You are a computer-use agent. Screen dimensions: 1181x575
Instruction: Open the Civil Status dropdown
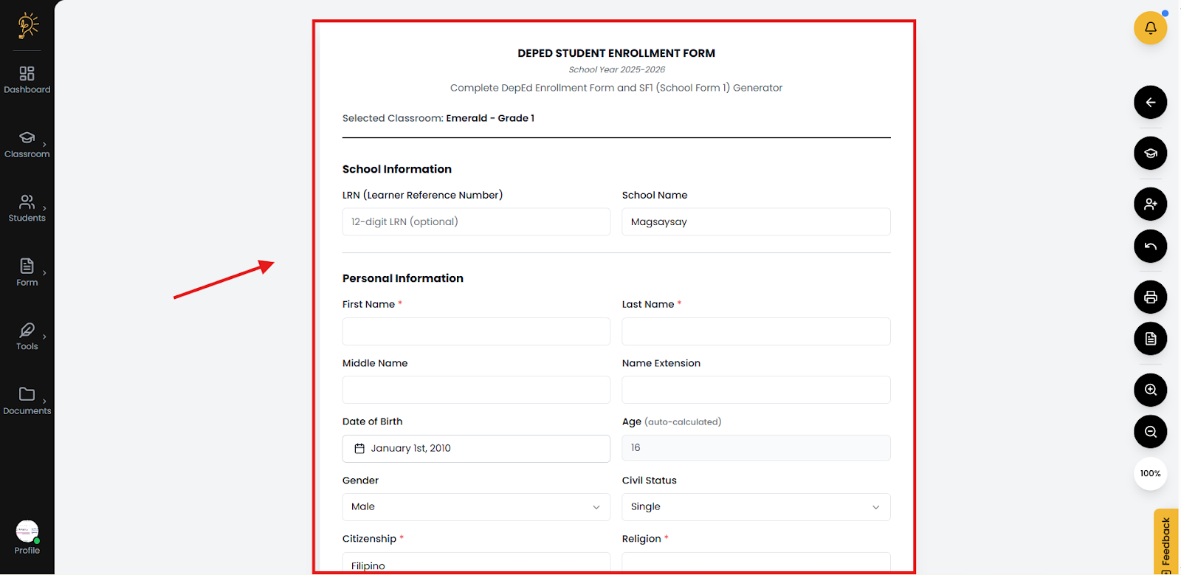(x=756, y=507)
